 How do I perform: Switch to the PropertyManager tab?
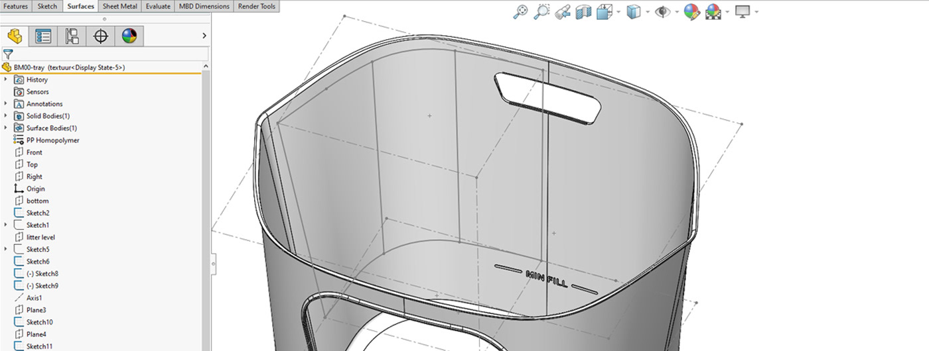tap(43, 36)
